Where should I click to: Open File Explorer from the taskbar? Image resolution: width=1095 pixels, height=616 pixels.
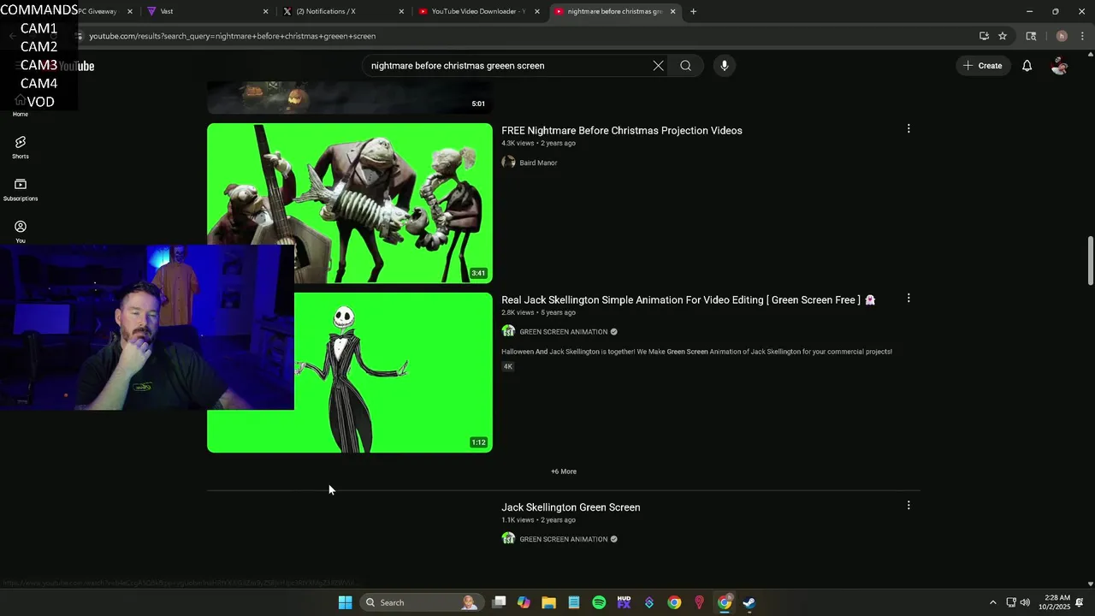click(548, 602)
